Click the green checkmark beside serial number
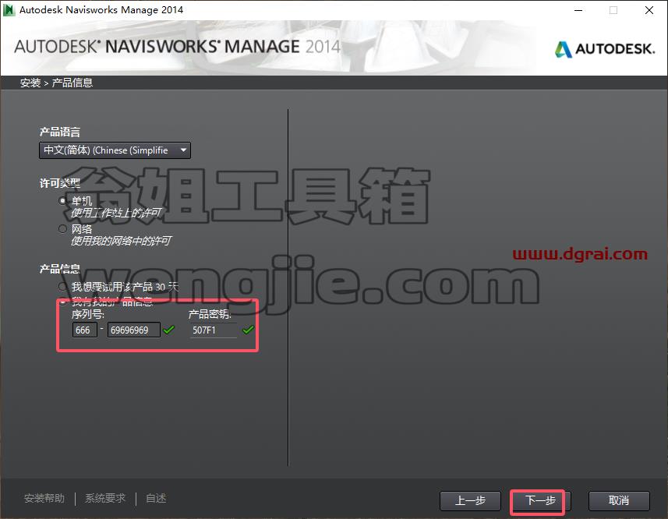Image resolution: width=668 pixels, height=519 pixels. click(x=169, y=330)
